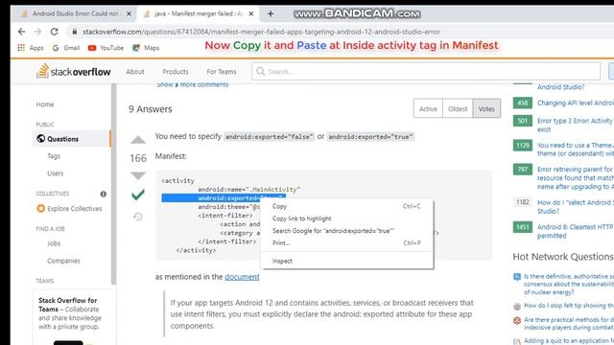Open hot question 'How do I stop felt tip'
This screenshot has height=345, width=614.
click(x=569, y=306)
